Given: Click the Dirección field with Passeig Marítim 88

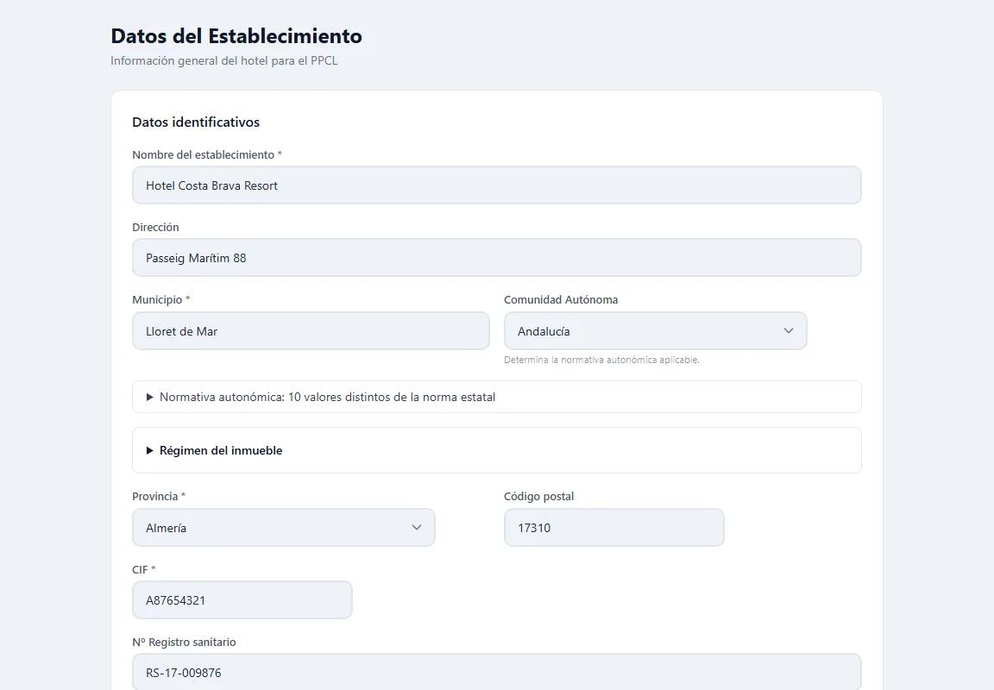Looking at the screenshot, I should click(496, 258).
